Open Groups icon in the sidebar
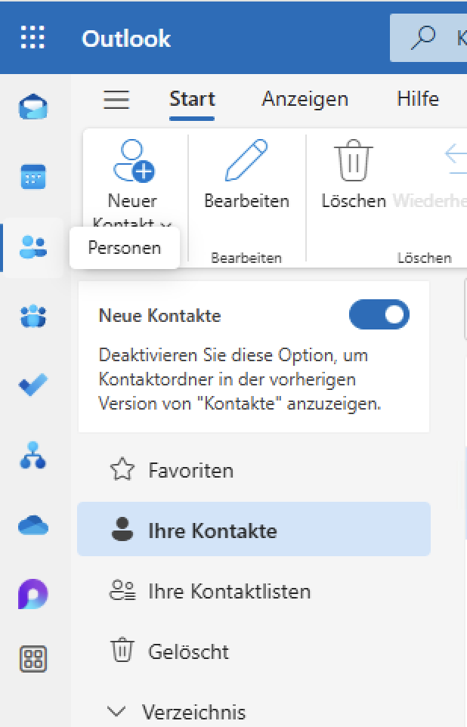This screenshot has height=727, width=467. (x=33, y=316)
